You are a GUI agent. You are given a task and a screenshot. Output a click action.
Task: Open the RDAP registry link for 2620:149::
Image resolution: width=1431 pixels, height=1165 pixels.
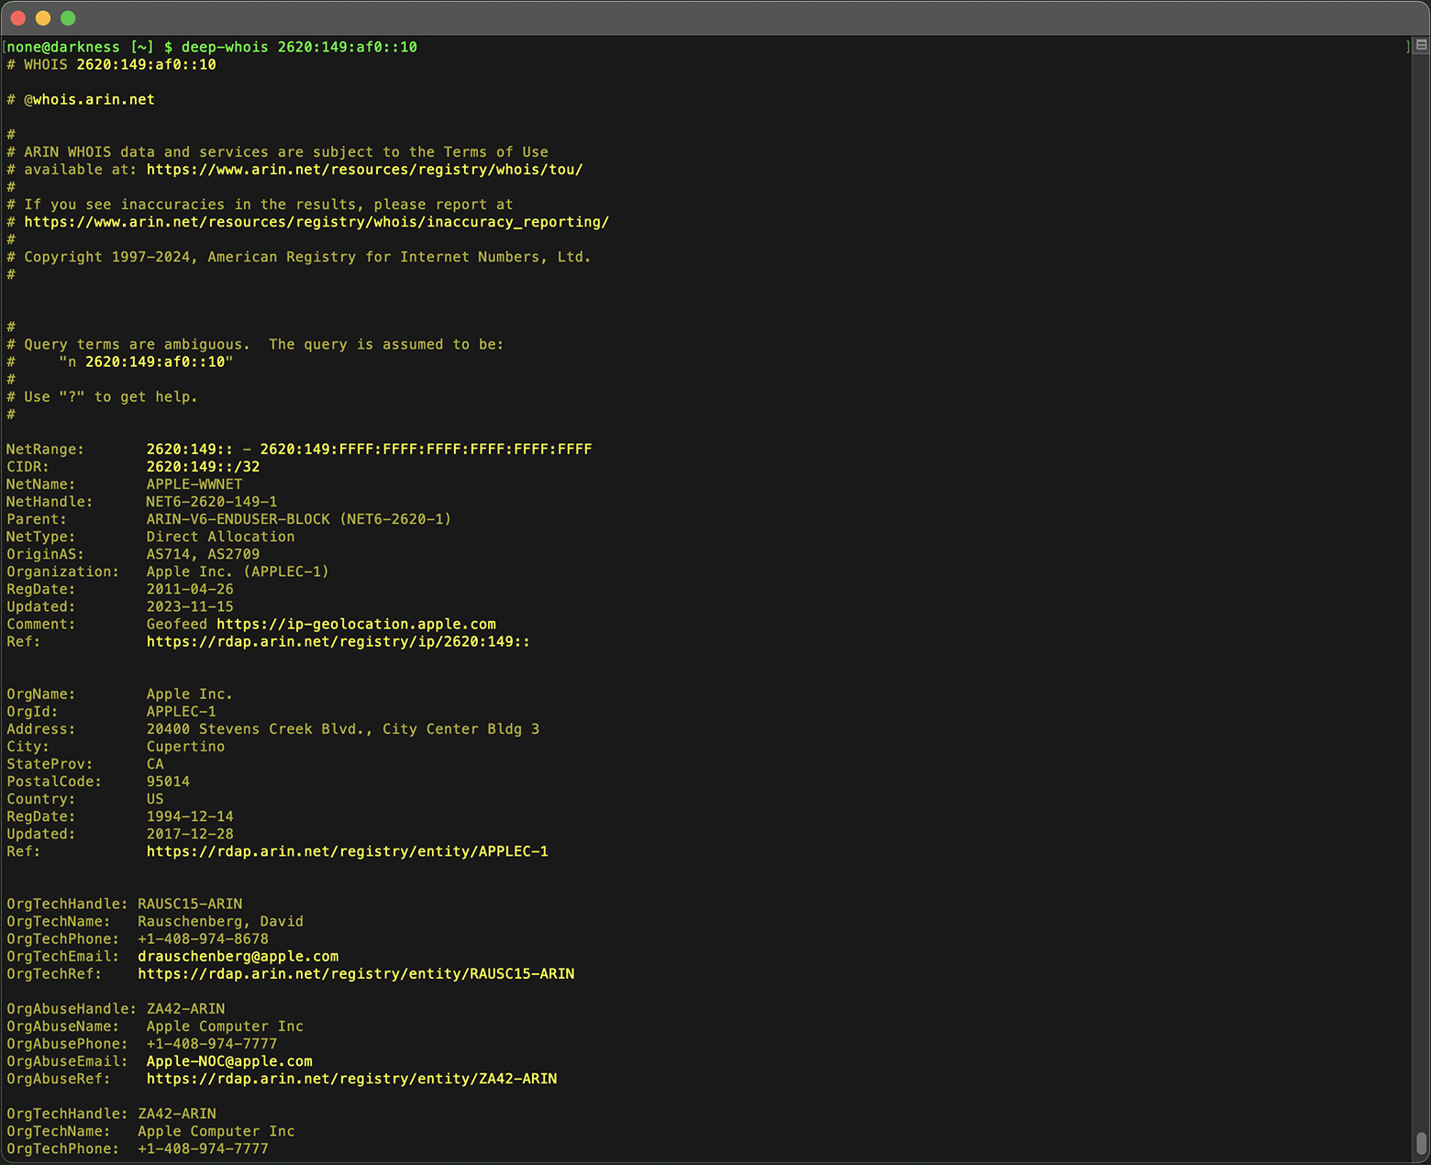[338, 641]
